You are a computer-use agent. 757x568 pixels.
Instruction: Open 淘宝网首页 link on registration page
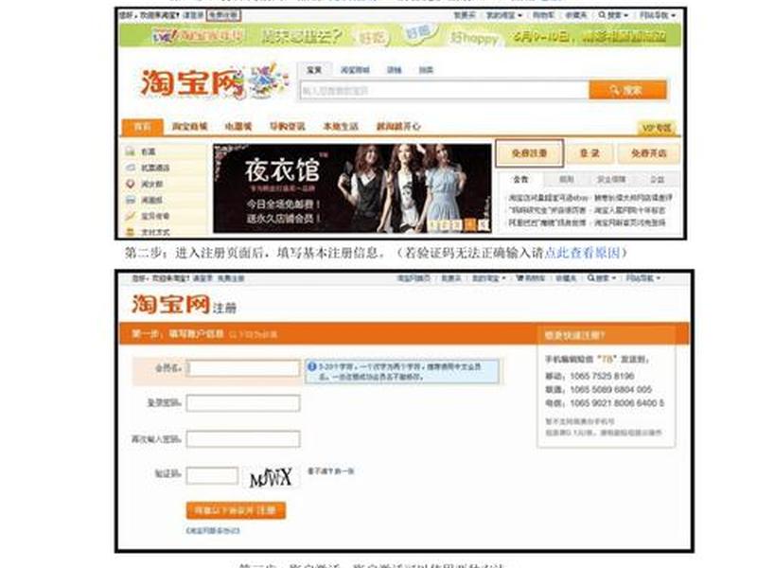click(x=414, y=278)
